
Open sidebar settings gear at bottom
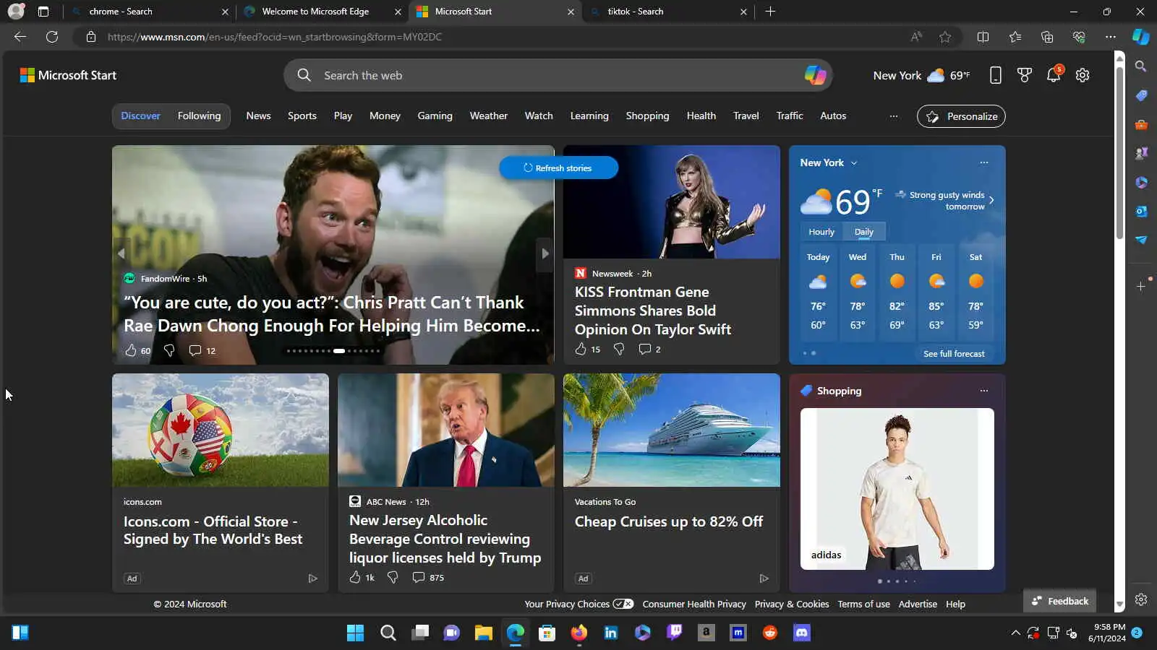[x=1141, y=599]
